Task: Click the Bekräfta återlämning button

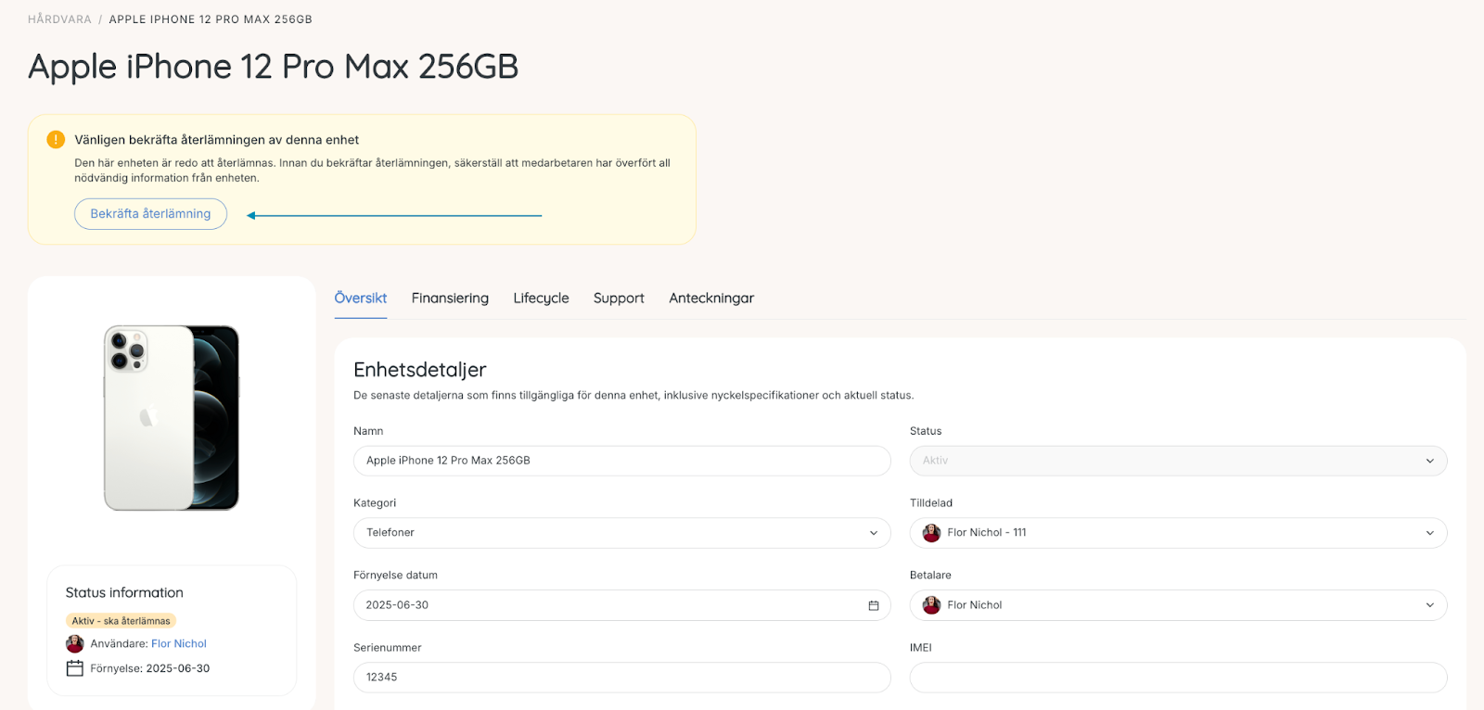Action: [x=150, y=214]
